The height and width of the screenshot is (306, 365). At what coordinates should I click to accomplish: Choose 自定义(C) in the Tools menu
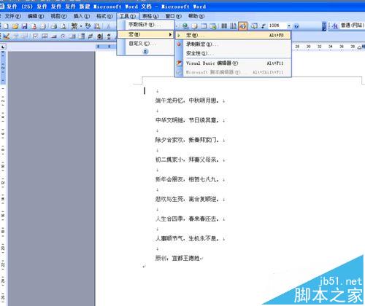(145, 44)
